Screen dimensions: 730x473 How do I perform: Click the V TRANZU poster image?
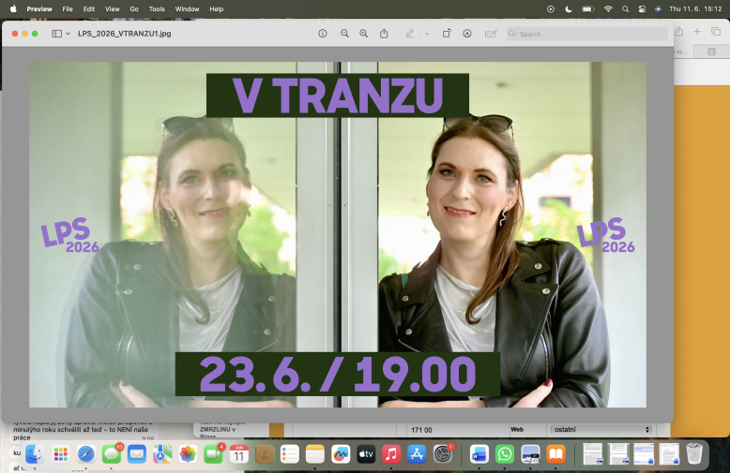[x=338, y=235]
